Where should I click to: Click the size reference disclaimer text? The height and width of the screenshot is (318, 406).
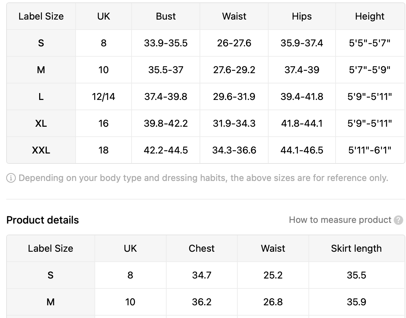[203, 178]
